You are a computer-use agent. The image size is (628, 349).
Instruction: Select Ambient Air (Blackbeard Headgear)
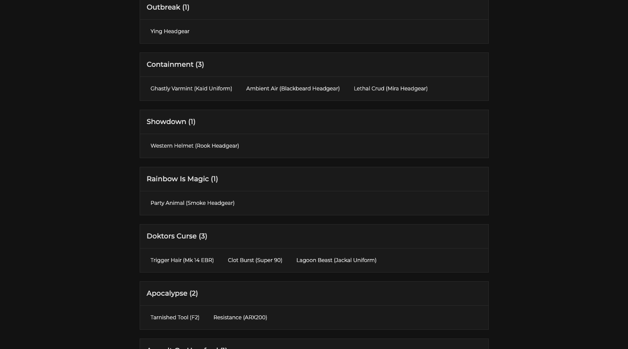click(x=293, y=89)
